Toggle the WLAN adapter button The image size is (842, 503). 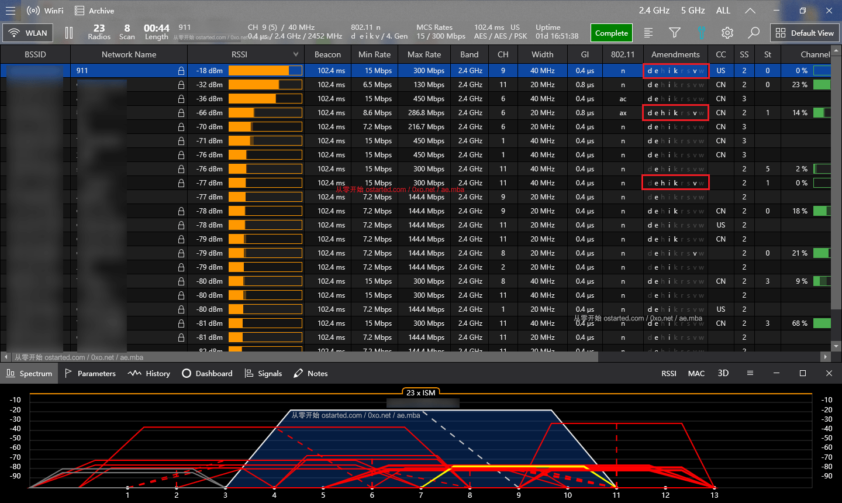click(28, 33)
